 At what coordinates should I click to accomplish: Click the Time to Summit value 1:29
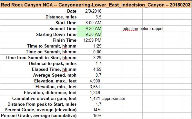[89, 46]
